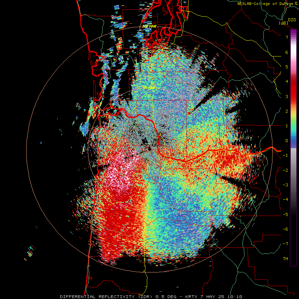This screenshot has width=299, height=299.
Task: Click the 1 value on the legend
Action: pyautogui.click(x=287, y=126)
